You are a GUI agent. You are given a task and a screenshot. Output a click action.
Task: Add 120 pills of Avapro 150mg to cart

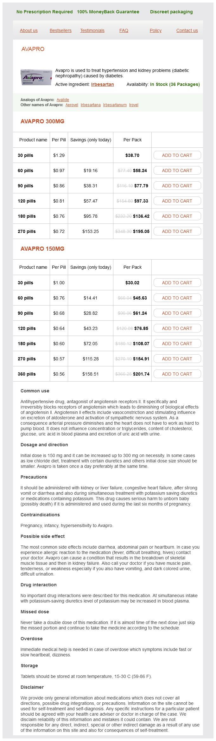177,328
